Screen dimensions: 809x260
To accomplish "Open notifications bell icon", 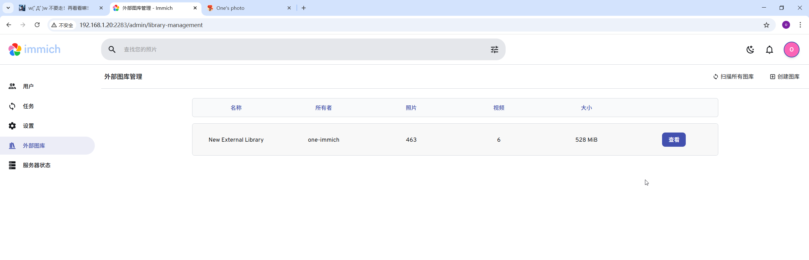I will click(769, 50).
